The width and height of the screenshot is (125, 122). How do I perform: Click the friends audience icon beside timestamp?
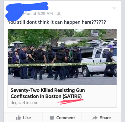[x=58, y=14]
